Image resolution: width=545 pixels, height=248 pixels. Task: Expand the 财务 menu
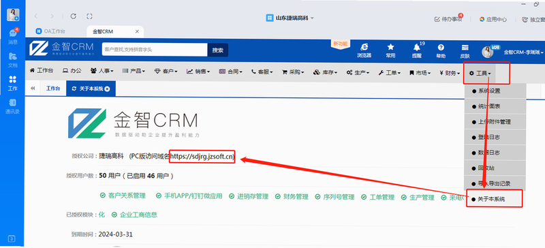(450, 73)
